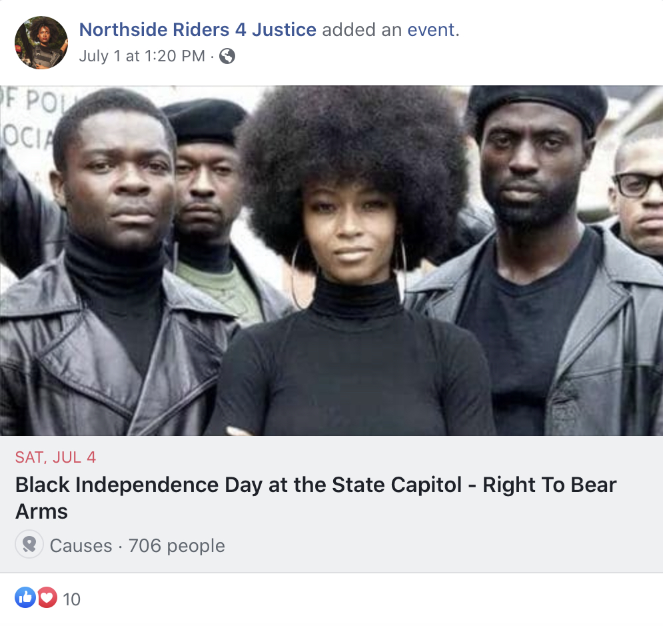
Task: Open the Black Independence Day event title
Action: [x=315, y=498]
